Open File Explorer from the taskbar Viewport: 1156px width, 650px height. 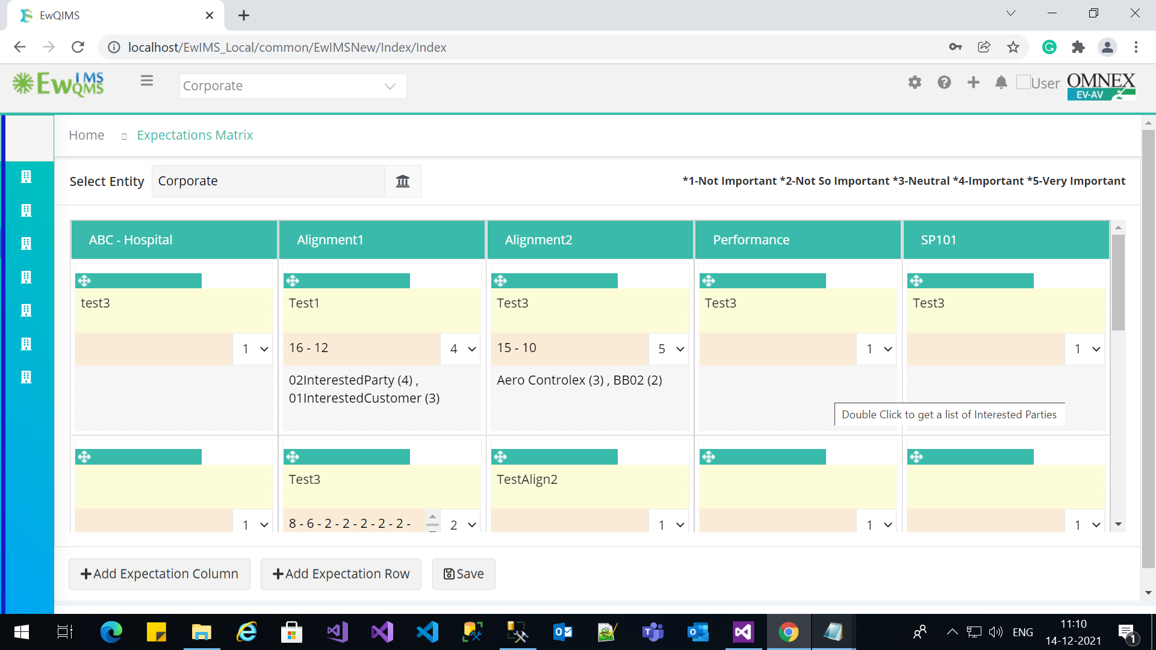[201, 632]
